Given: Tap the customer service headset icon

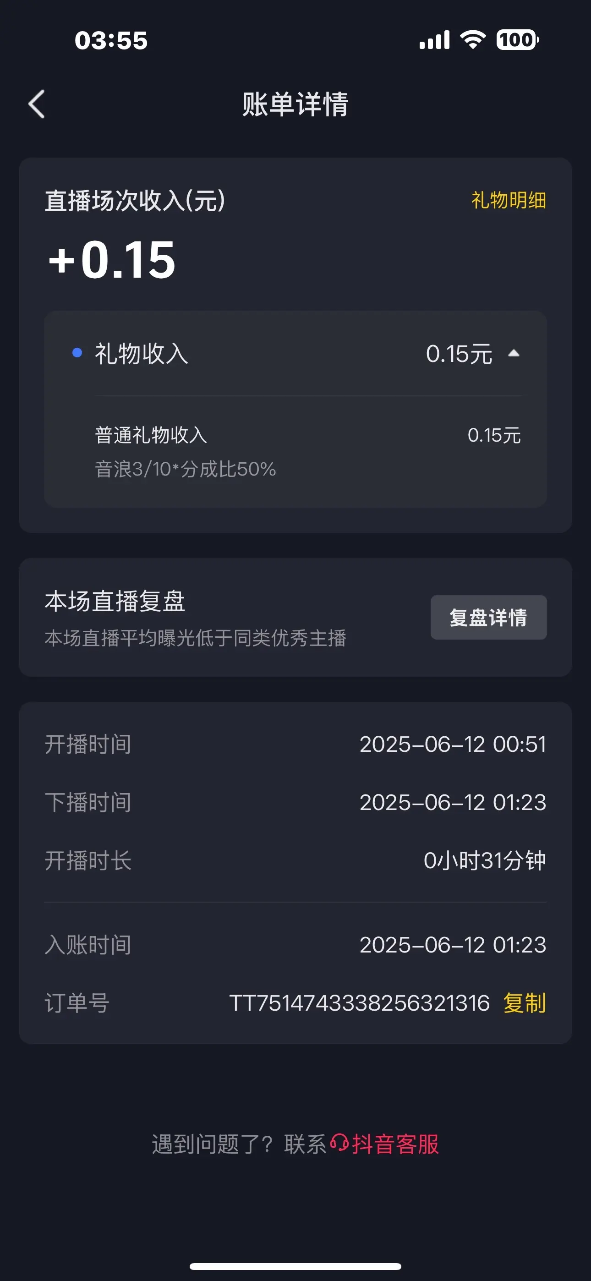Looking at the screenshot, I should (x=339, y=1143).
